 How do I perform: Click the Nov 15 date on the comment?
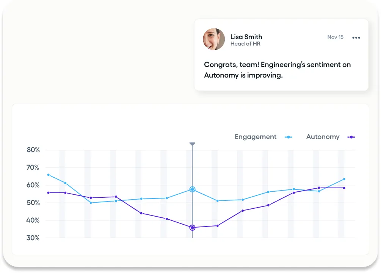(335, 37)
